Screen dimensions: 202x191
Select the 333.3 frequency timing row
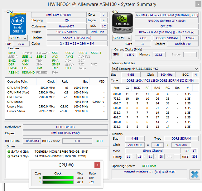tap(155, 127)
